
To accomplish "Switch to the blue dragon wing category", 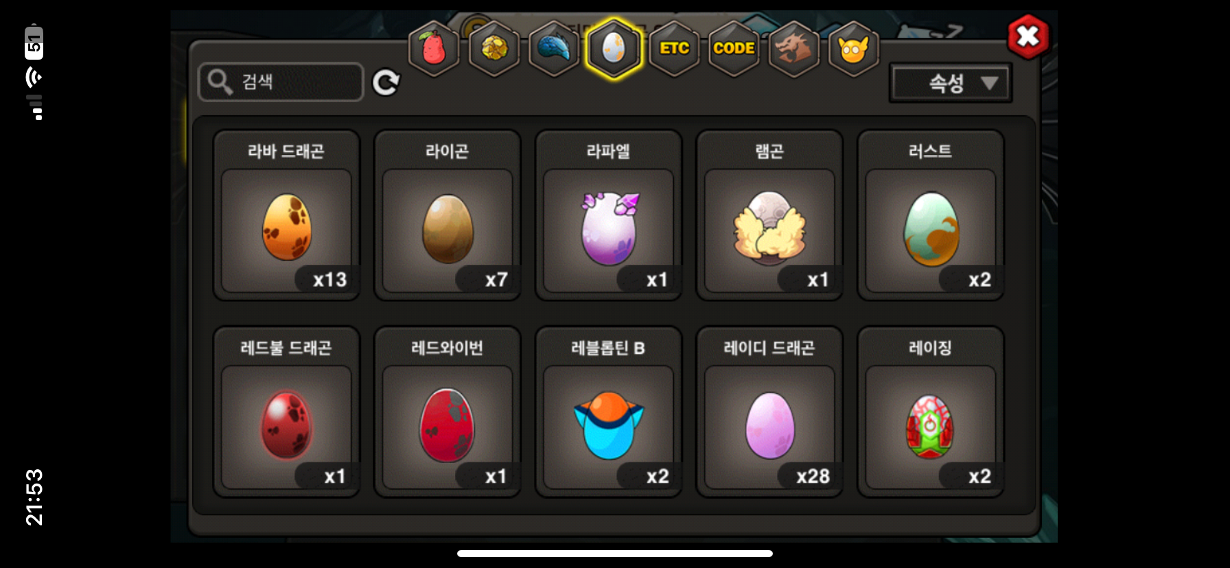I will pos(554,49).
